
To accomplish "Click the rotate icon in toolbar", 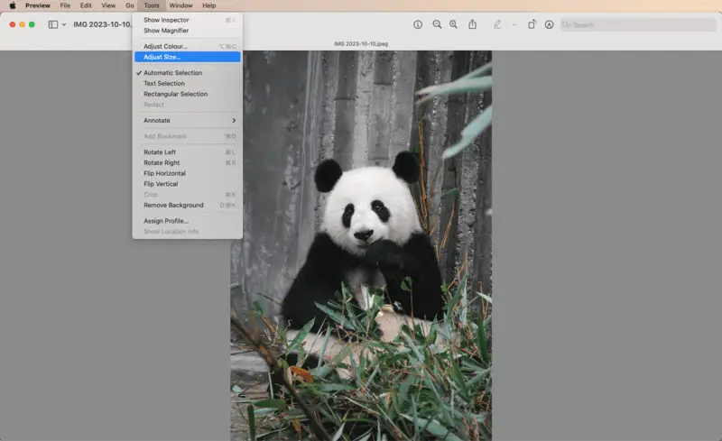I will 532,24.
